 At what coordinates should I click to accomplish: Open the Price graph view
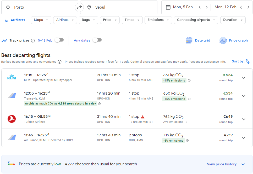[x=234, y=40]
